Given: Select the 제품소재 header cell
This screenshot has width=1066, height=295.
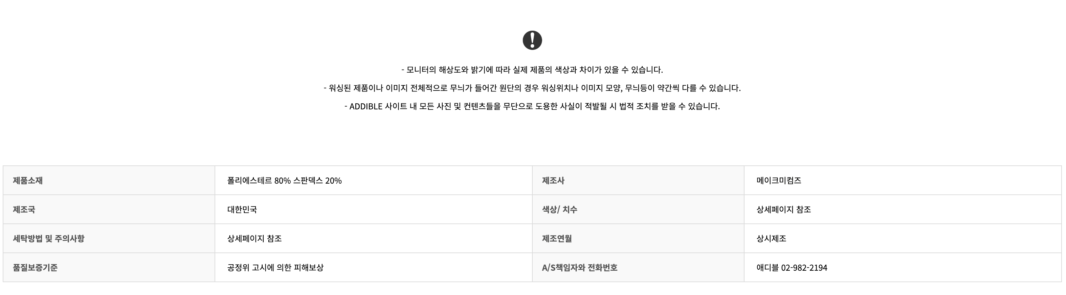Looking at the screenshot, I should point(109,180).
